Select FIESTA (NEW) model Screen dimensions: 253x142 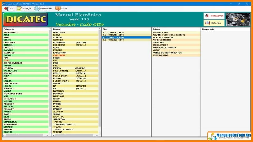point(76,71)
